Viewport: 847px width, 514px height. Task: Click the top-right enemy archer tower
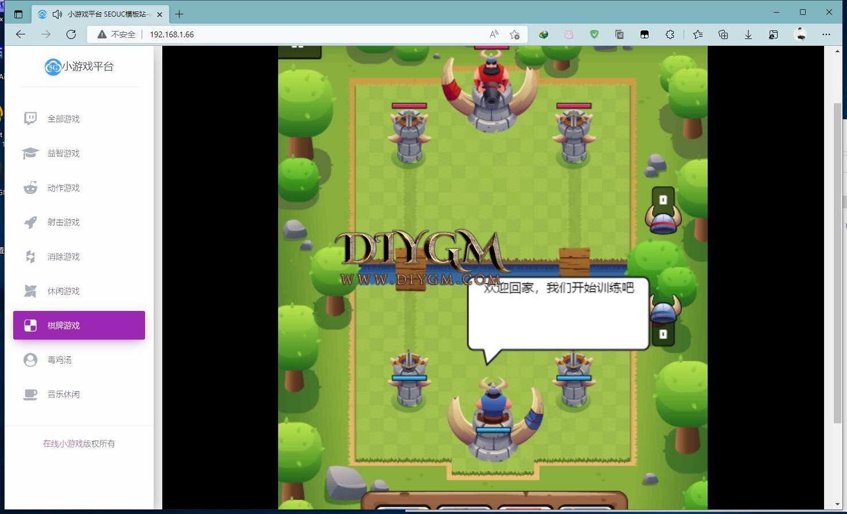(x=573, y=135)
